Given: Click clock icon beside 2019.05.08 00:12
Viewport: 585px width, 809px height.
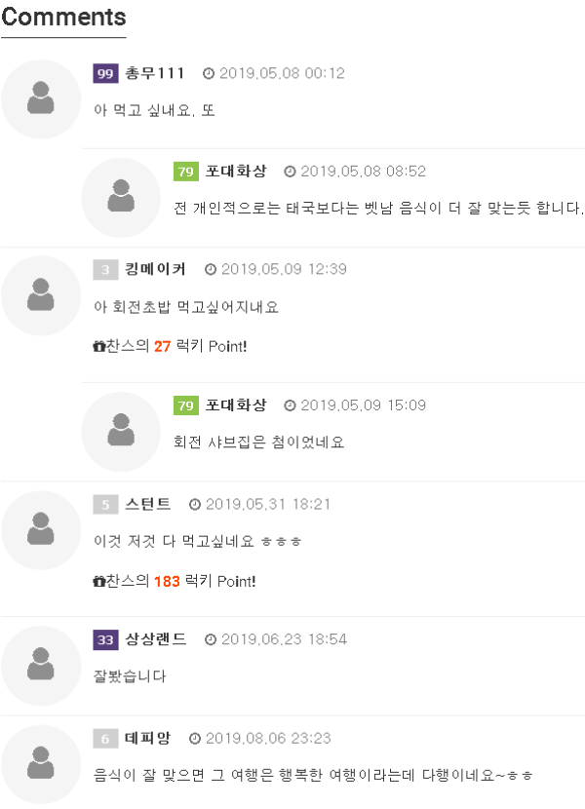Looking at the screenshot, I should pos(209,74).
